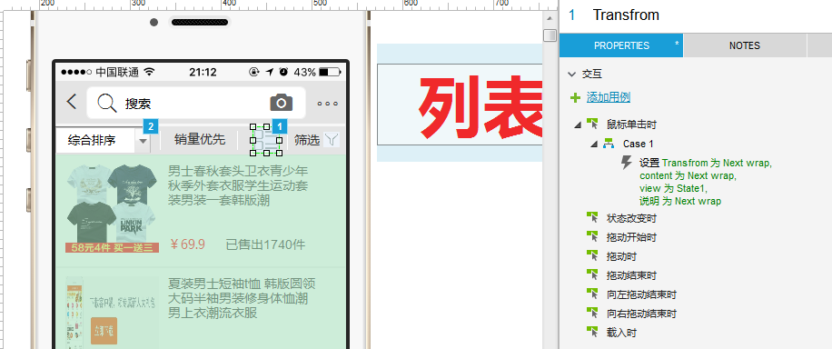Click the 58元4件 买一送三 promo banner
This screenshot has width=832, height=349.
point(112,247)
